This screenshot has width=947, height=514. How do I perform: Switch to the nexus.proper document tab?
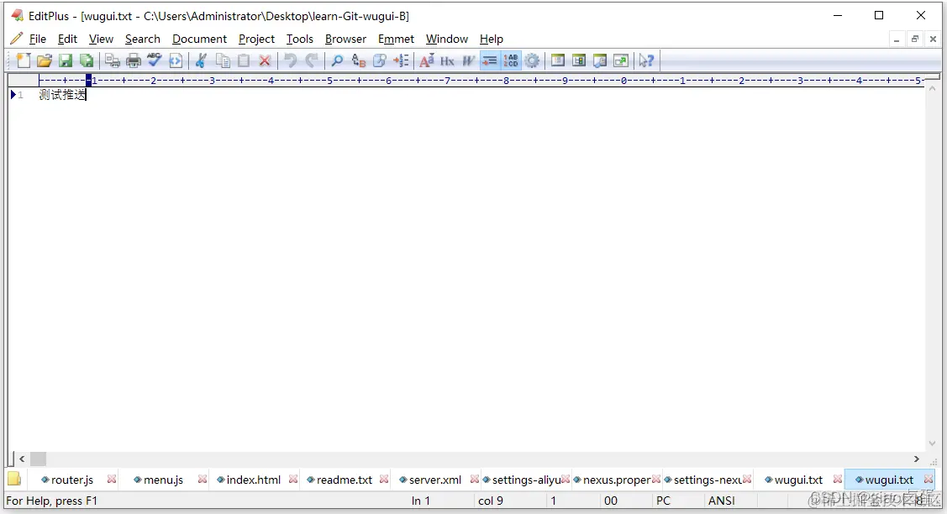tap(616, 480)
